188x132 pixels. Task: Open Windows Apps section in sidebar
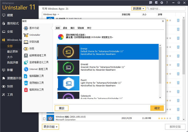pyautogui.click(x=12, y=40)
